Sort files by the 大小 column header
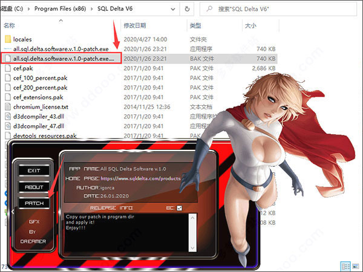The height and width of the screenshot is (272, 363). tap(250, 25)
